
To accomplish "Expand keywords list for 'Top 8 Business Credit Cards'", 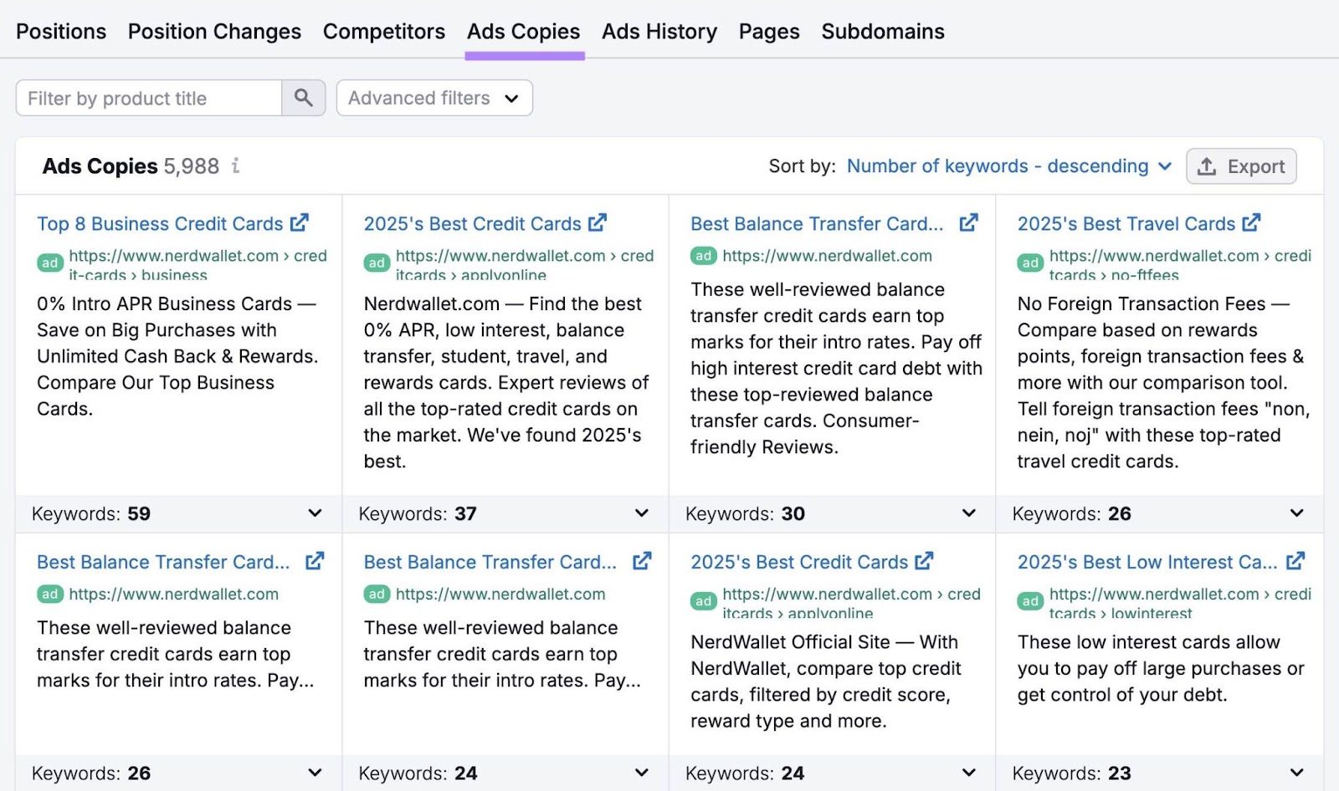I will 314,513.
